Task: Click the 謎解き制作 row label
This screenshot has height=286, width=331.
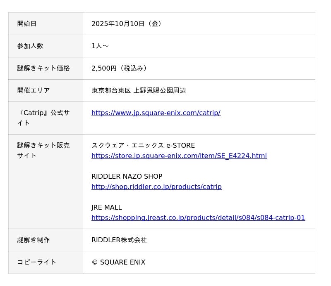Action: click(x=34, y=240)
